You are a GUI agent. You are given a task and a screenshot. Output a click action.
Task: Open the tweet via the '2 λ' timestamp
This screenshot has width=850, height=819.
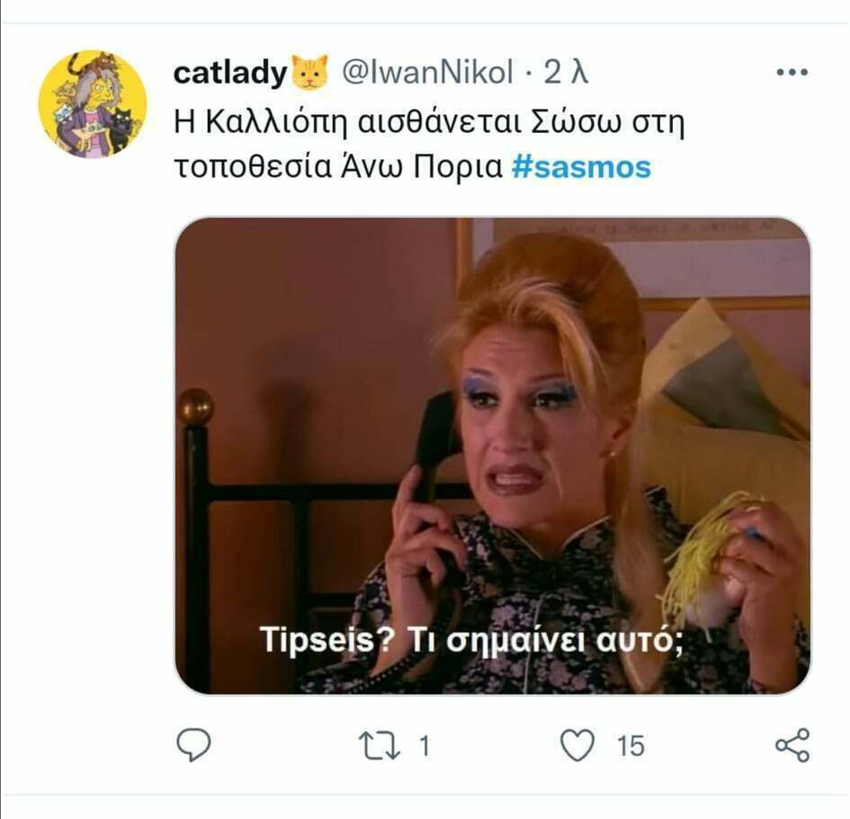(566, 72)
